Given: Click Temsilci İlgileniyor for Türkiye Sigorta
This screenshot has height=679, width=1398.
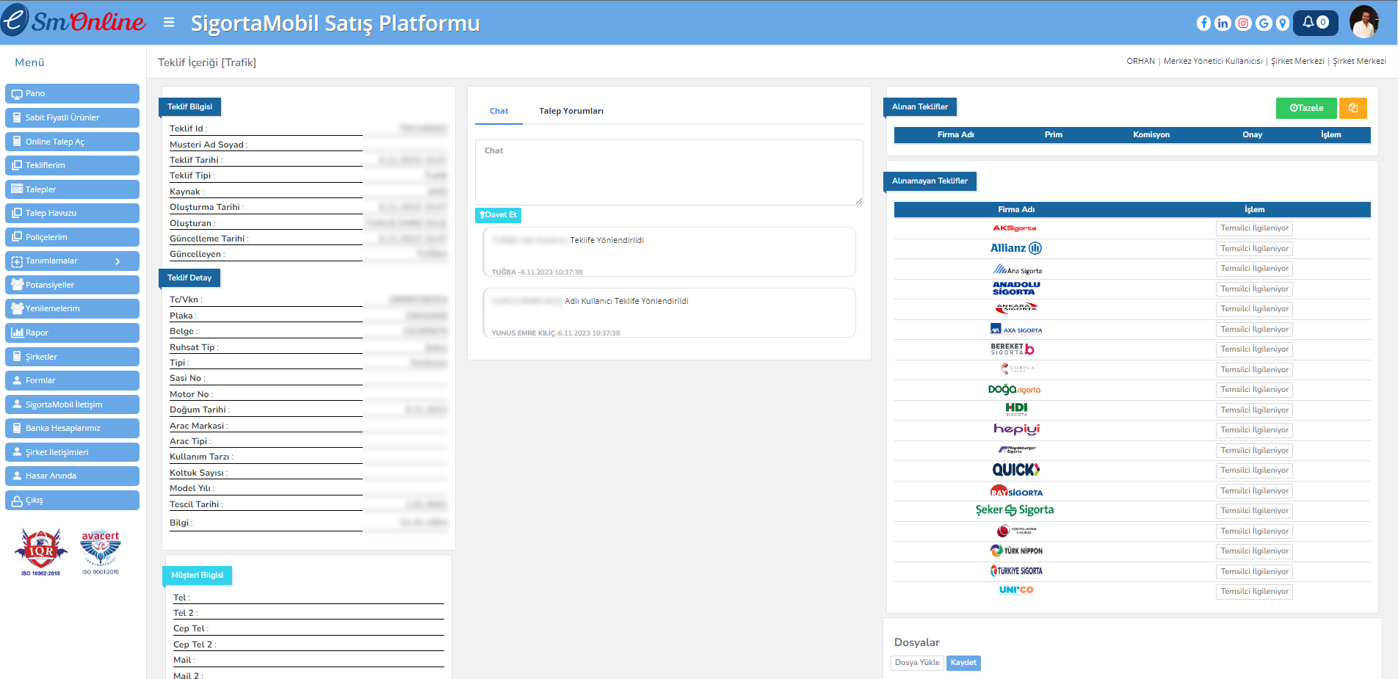Looking at the screenshot, I should click(1254, 572).
